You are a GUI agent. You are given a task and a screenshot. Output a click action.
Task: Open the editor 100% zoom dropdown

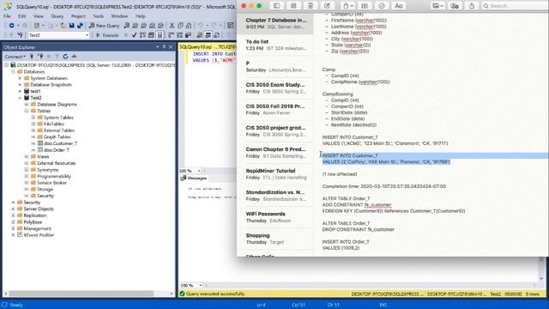199,171
